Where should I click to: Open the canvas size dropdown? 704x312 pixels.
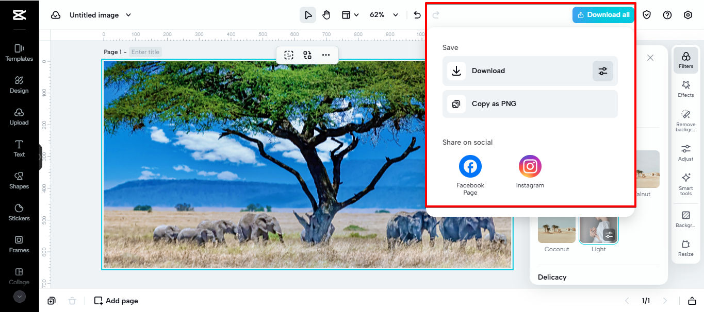point(350,15)
